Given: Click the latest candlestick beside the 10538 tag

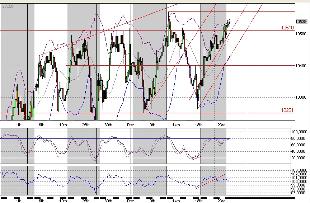Looking at the screenshot, I should coord(230,22).
